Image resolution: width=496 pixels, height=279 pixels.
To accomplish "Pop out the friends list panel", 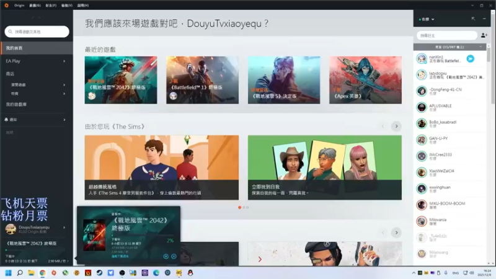I will (x=473, y=19).
